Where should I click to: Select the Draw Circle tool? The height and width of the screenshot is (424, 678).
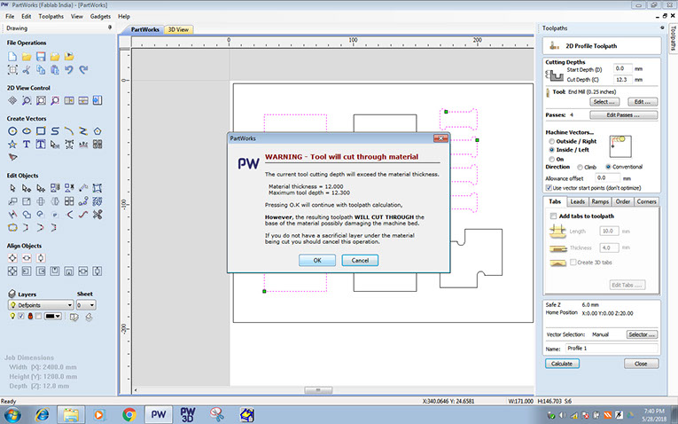point(12,130)
